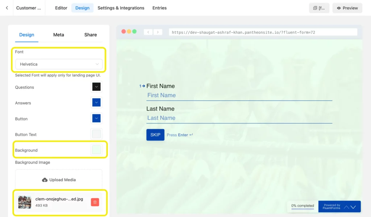Click the browser mockup back arrow
This screenshot has height=217, width=371.
[x=148, y=32]
